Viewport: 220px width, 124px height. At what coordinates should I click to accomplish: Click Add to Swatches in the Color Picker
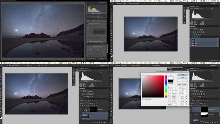(182, 81)
